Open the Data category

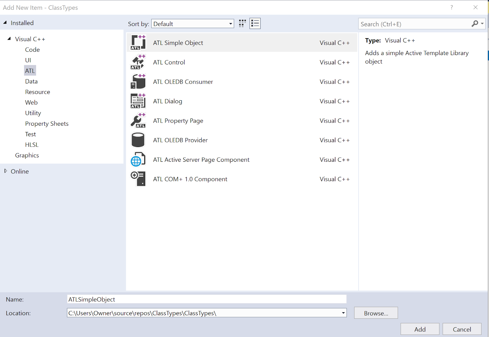pos(31,81)
